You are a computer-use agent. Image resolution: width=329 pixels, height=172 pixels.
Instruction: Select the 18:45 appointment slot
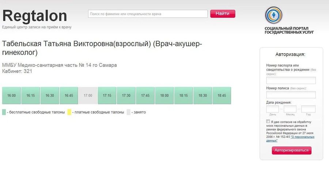pos(222,96)
